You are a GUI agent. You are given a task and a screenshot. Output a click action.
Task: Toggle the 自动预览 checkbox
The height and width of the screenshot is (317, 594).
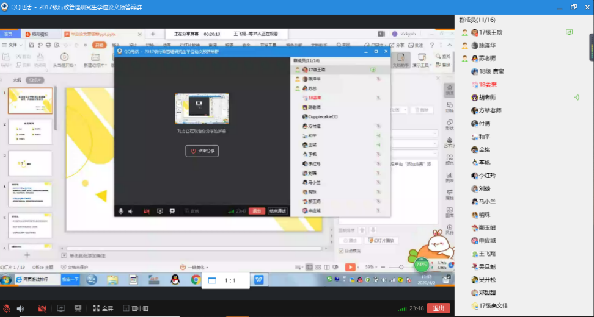point(342,251)
